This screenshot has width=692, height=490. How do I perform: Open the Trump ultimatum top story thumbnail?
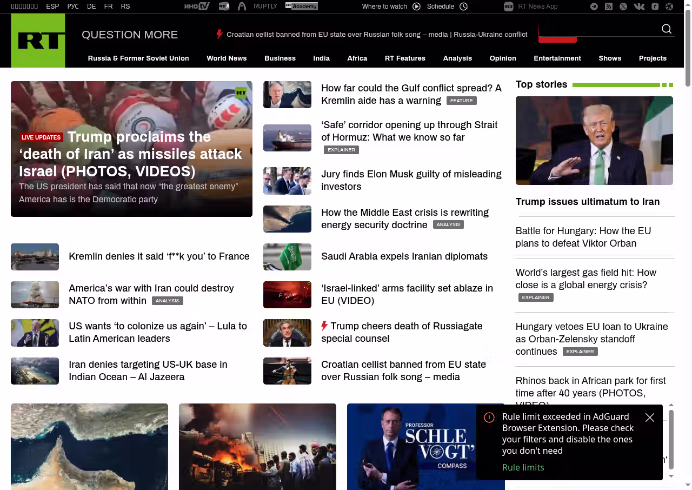coord(594,141)
